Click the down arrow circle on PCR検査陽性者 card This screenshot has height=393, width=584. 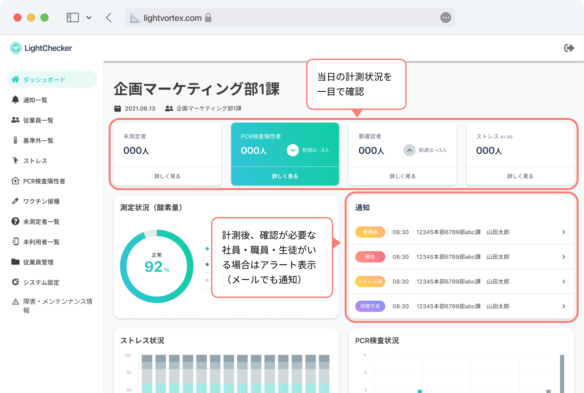pos(293,150)
